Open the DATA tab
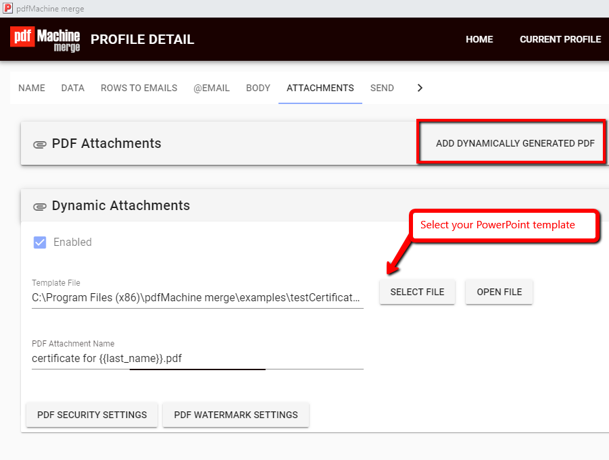This screenshot has width=609, height=460. click(x=72, y=88)
